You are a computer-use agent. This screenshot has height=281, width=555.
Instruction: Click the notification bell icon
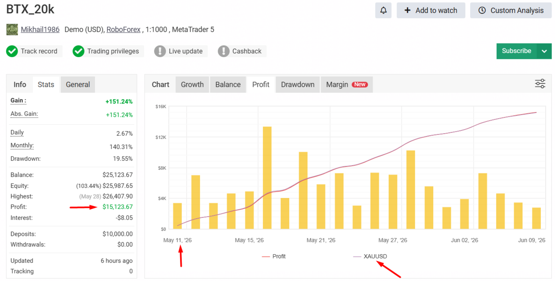(x=383, y=10)
